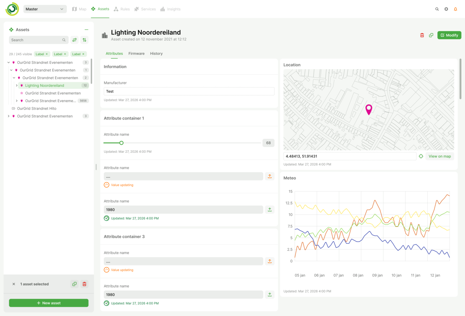Open the notifications bell

[x=455, y=9]
